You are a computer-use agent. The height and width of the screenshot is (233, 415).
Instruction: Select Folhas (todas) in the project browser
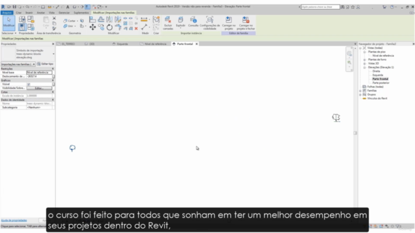(375, 87)
